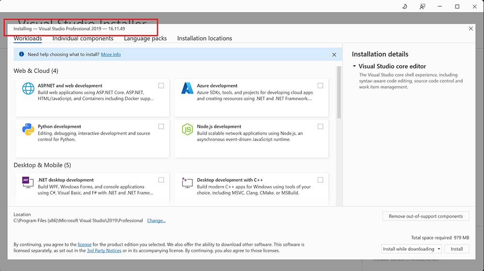The width and height of the screenshot is (484, 271).
Task: Click the Python development logo icon
Action: pos(28,129)
